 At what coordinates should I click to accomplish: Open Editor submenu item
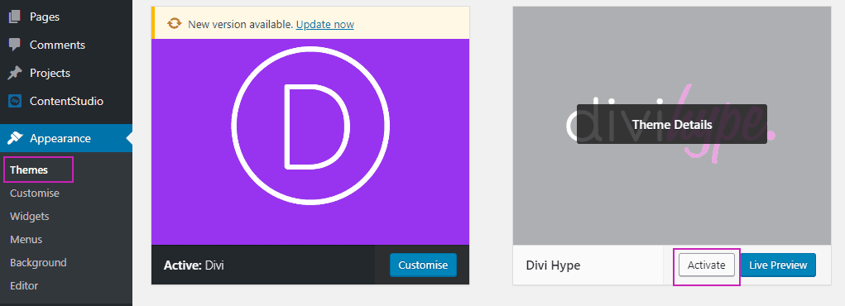[24, 285]
